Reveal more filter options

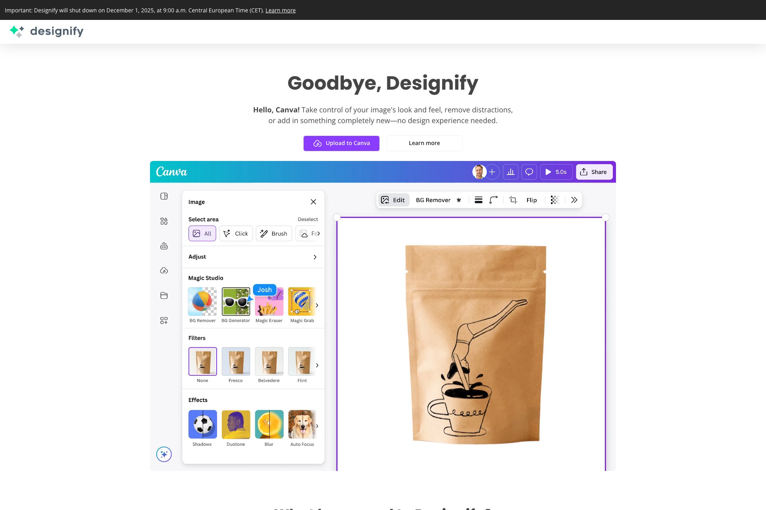[x=317, y=365]
